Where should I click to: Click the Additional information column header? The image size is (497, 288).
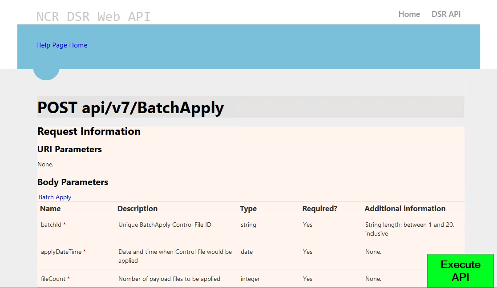coord(405,209)
